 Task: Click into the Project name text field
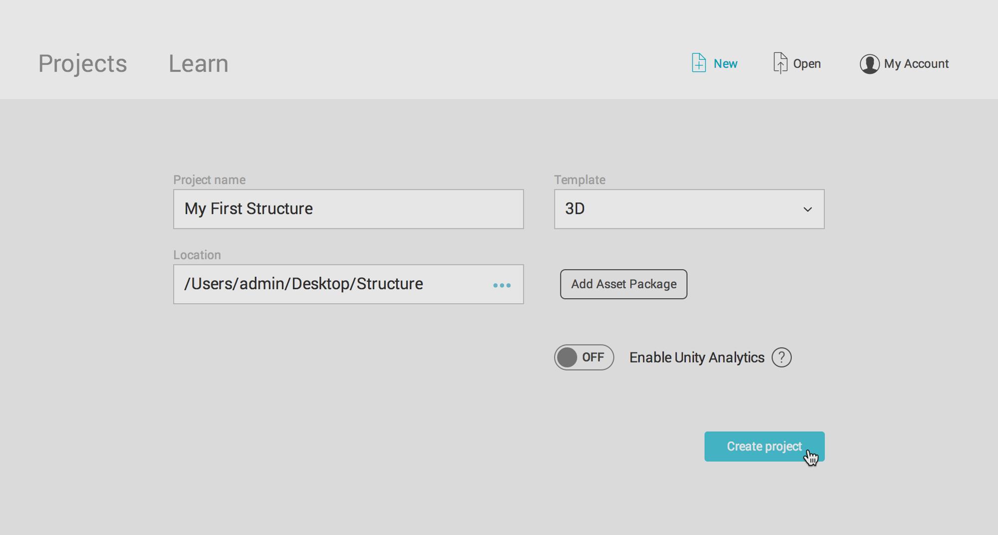point(348,209)
